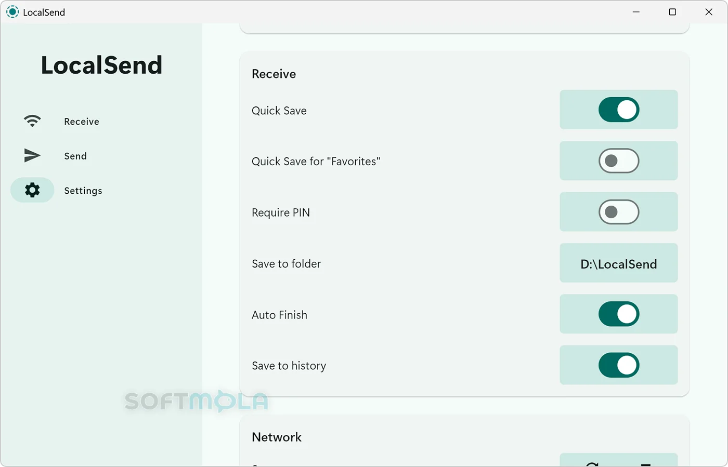728x467 pixels.
Task: Click the LocalSend logo in title bar
Action: (12, 12)
